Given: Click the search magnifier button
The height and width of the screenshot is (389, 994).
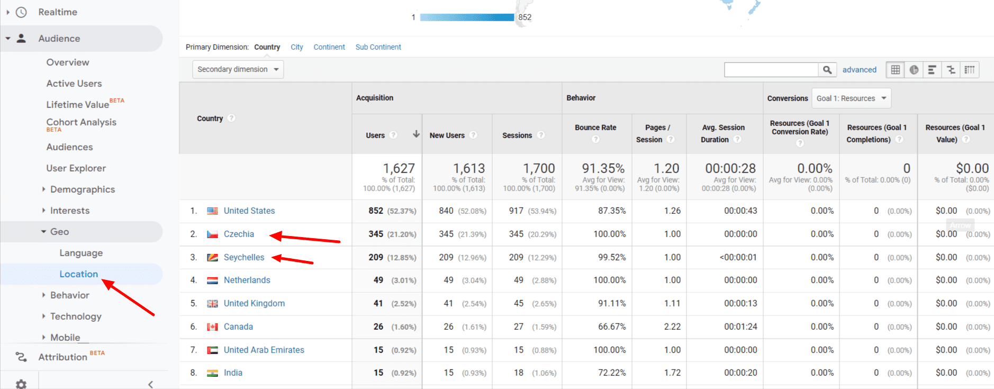Looking at the screenshot, I should (x=827, y=69).
